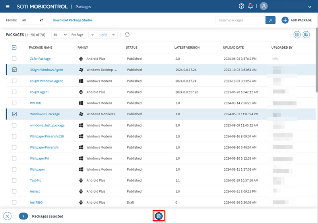Uncheck the WindowsCEPackage checkbox
Viewport: 318px width, 223px height.
[x=14, y=114]
